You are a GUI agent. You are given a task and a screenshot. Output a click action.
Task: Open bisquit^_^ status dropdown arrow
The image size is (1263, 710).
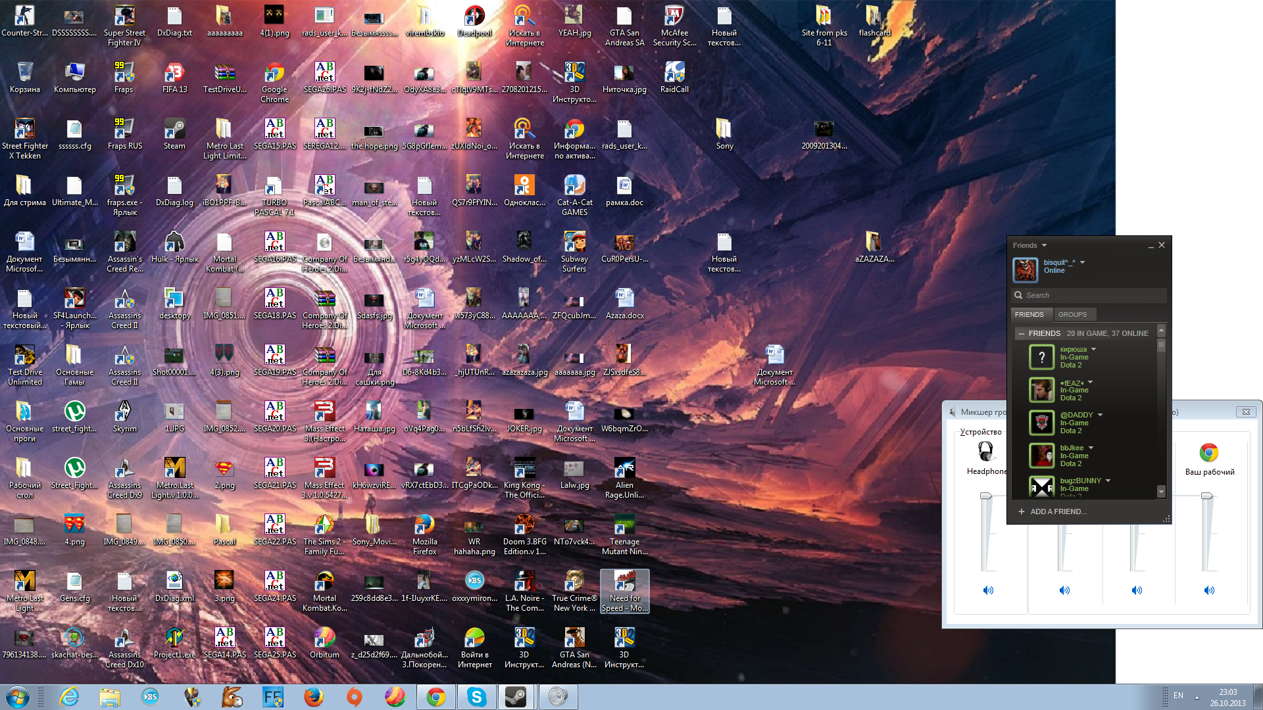pos(1083,262)
